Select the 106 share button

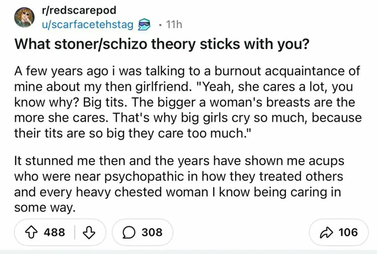click(x=339, y=232)
